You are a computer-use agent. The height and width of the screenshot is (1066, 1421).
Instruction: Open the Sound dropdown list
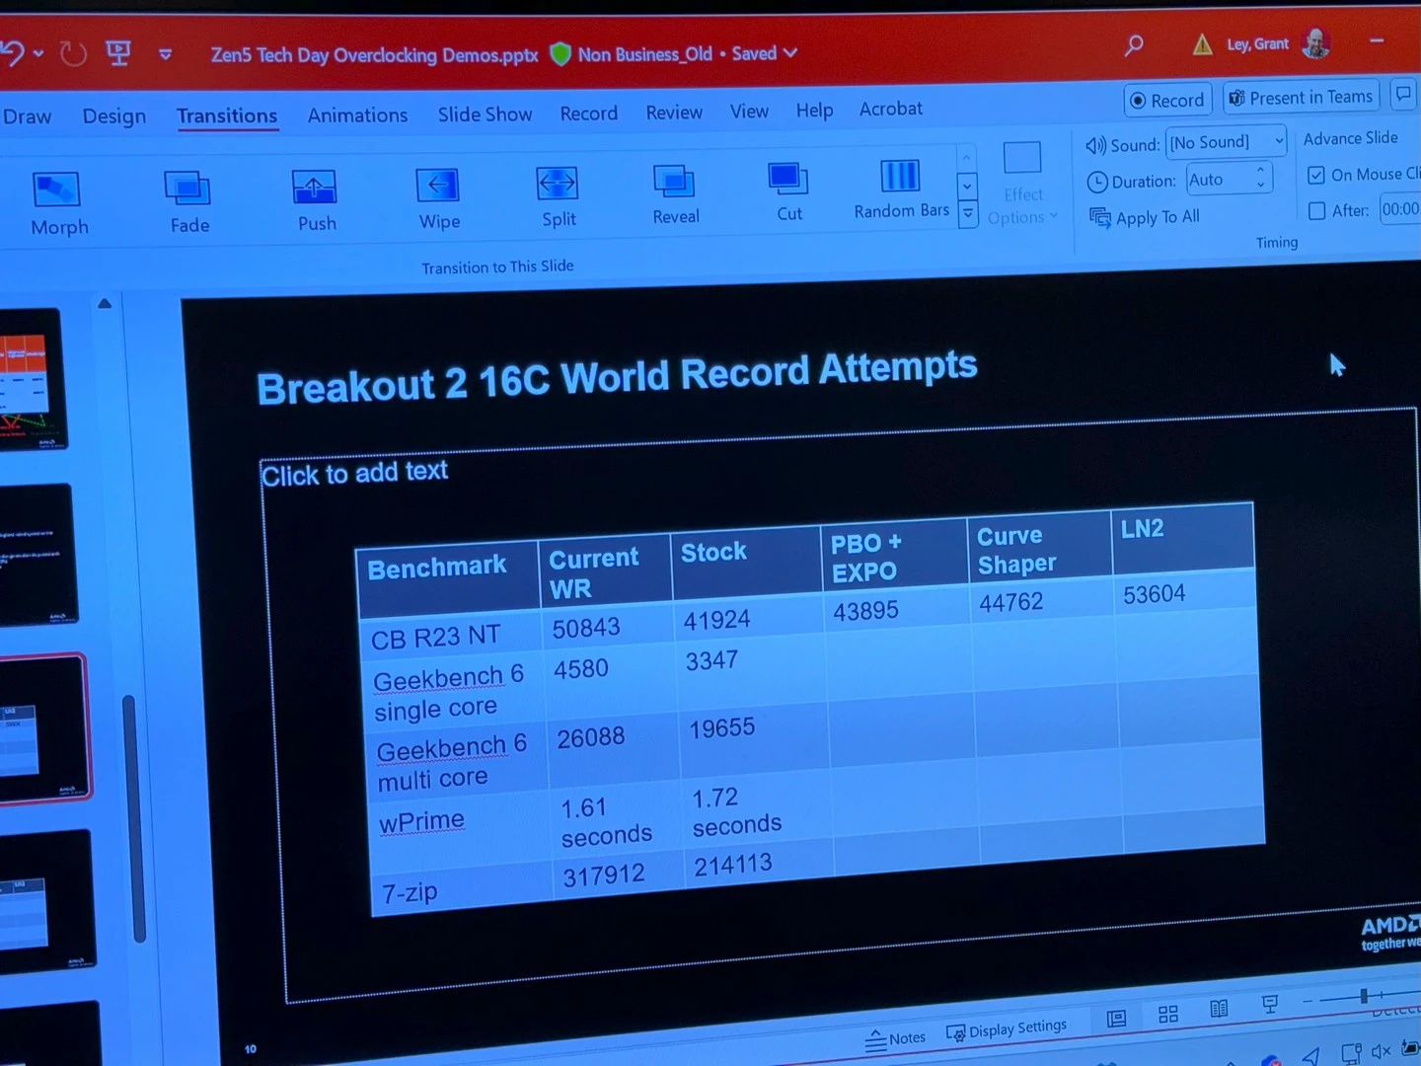[x=1278, y=141]
